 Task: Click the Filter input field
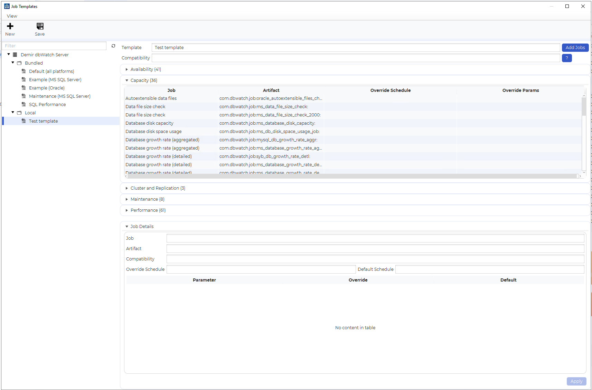54,46
